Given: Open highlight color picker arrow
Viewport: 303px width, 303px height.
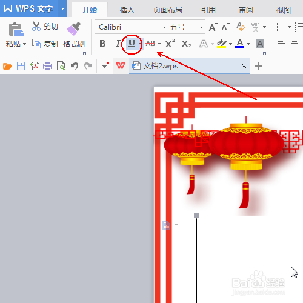Looking at the screenshot, I should point(230,44).
